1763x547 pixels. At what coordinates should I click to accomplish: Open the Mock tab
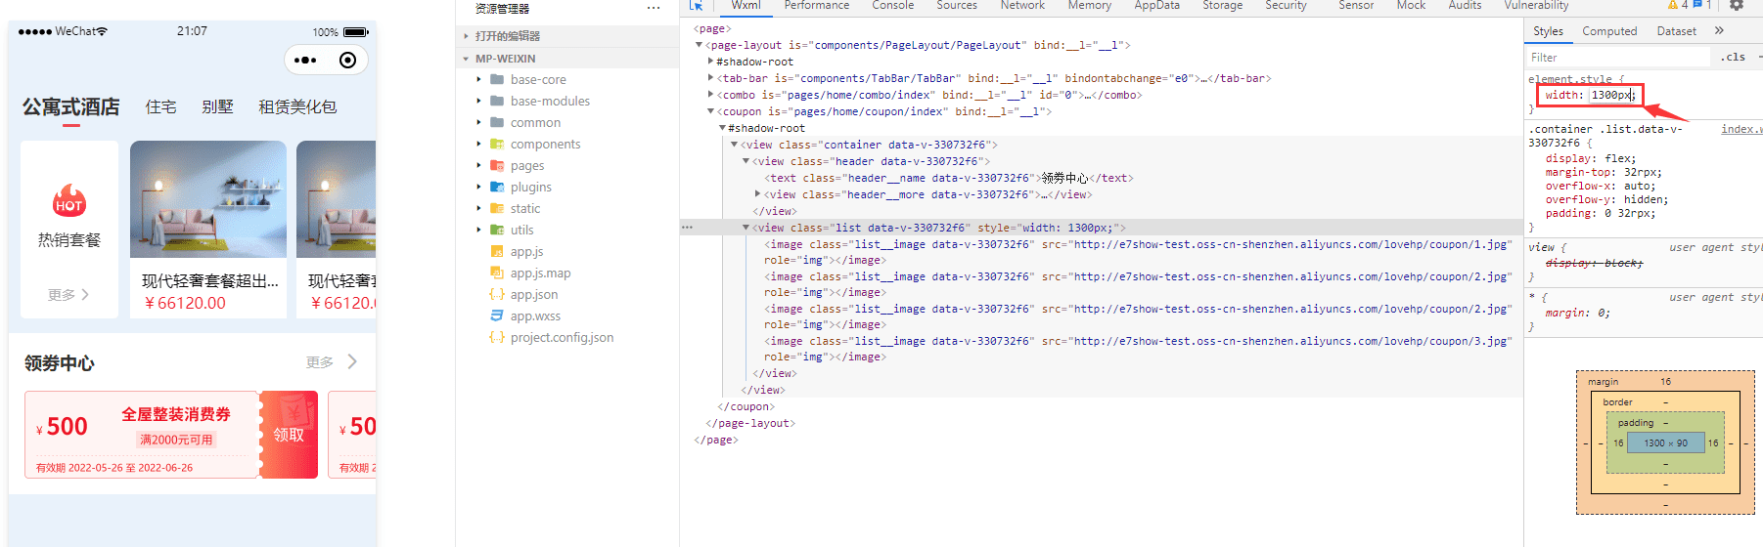pyautogui.click(x=1411, y=6)
